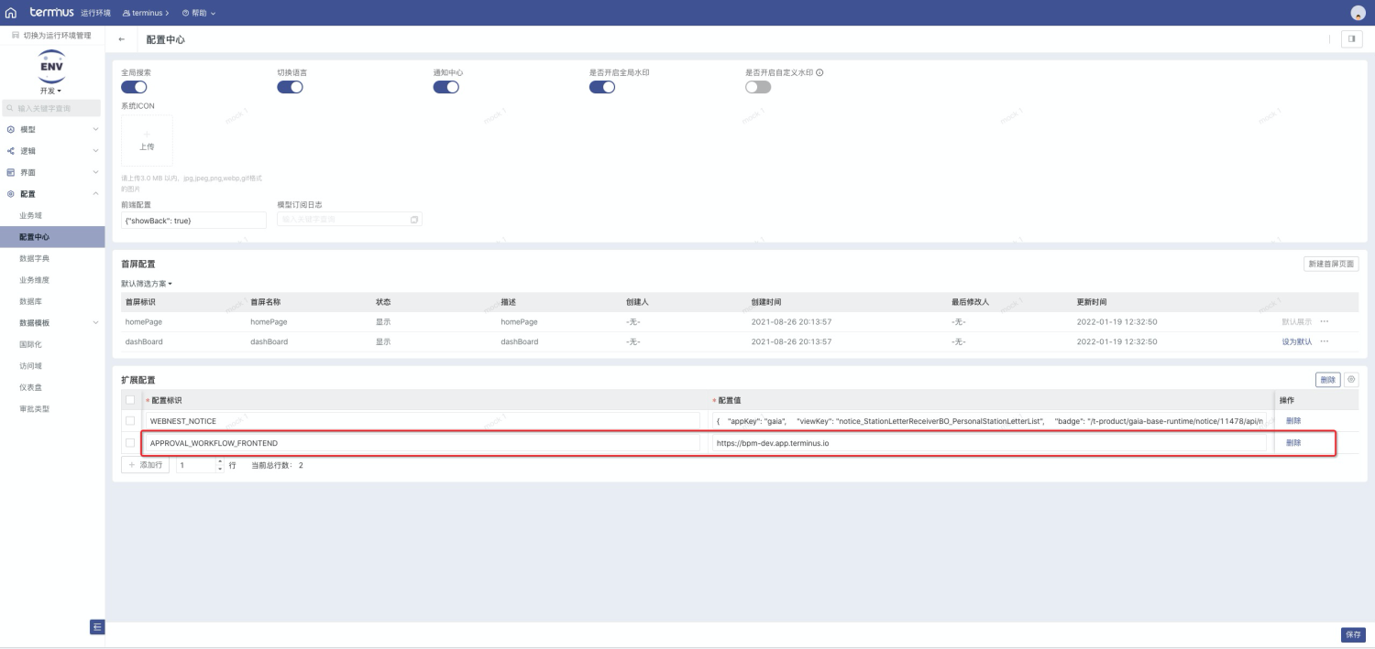Collapse the 配置 menu chevron
The image size is (1375, 649).
click(96, 194)
